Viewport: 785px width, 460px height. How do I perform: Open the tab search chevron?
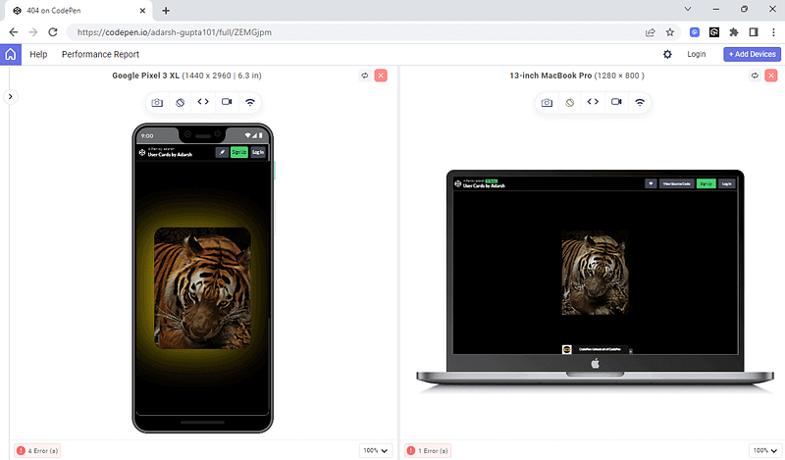click(688, 9)
